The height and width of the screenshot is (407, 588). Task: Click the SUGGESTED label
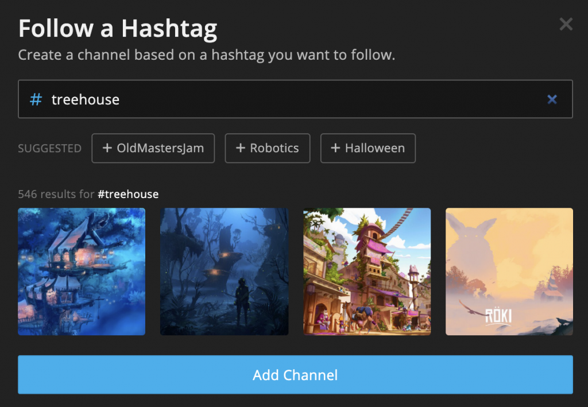pos(49,149)
